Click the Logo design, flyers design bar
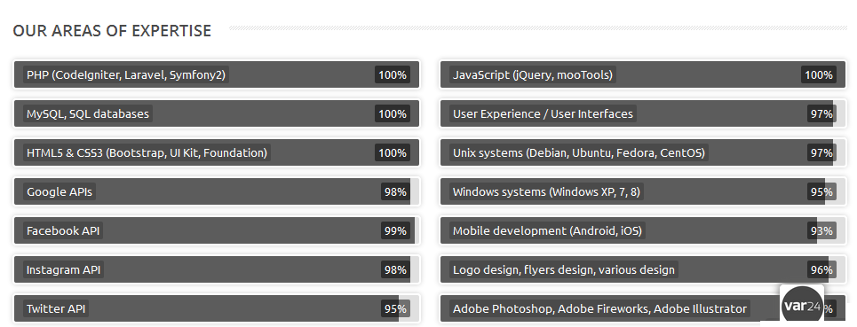This screenshot has height=327, width=857. pyautogui.click(x=643, y=269)
